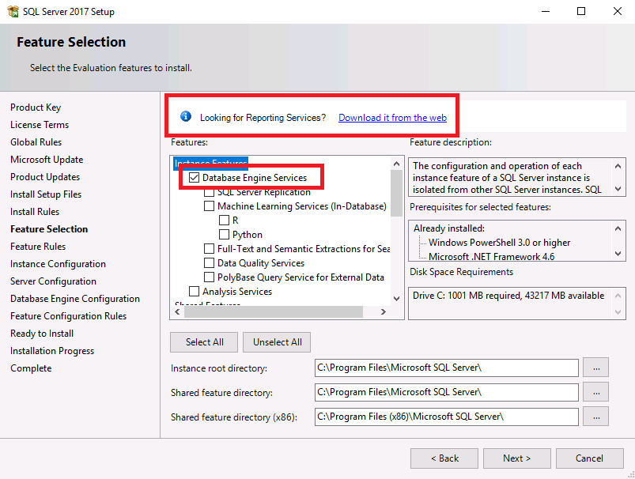Screen dimensions: 635x479
Task: Go to the previous step with Back
Action: pyautogui.click(x=444, y=458)
